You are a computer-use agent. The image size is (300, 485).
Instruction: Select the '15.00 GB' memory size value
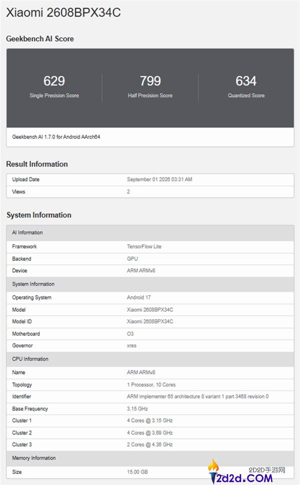coord(137,472)
